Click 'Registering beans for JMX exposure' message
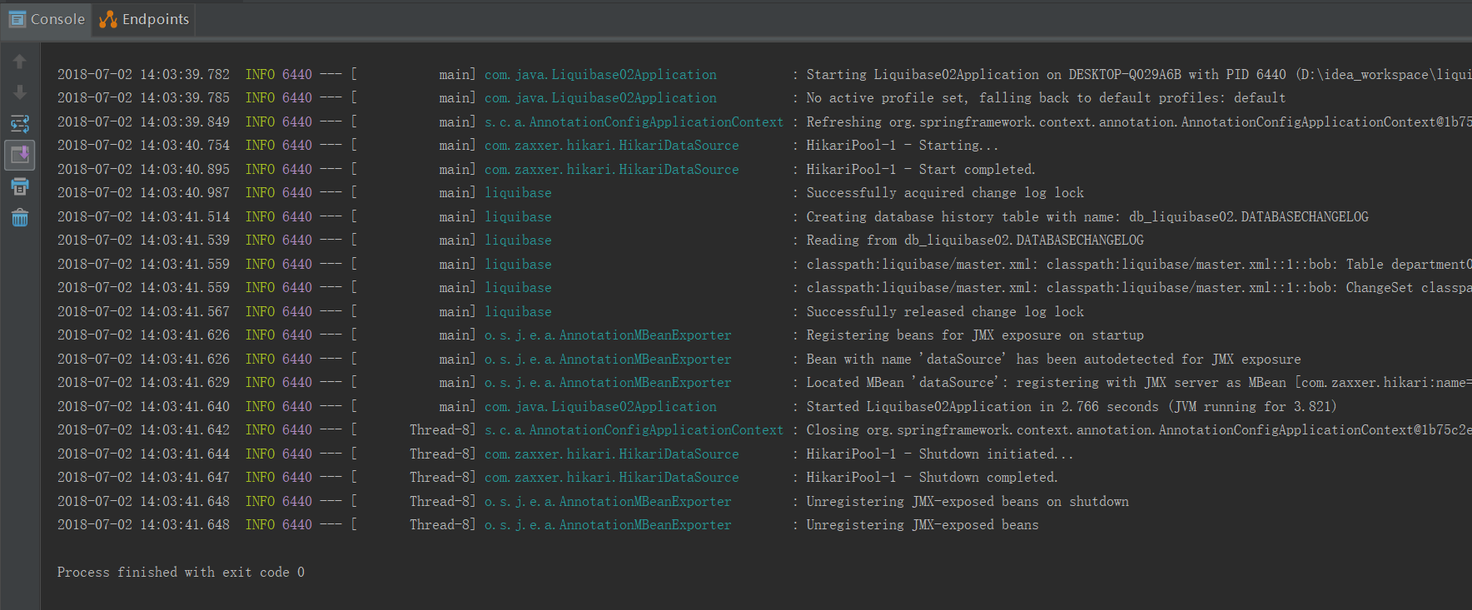The image size is (1472, 610). (975, 335)
